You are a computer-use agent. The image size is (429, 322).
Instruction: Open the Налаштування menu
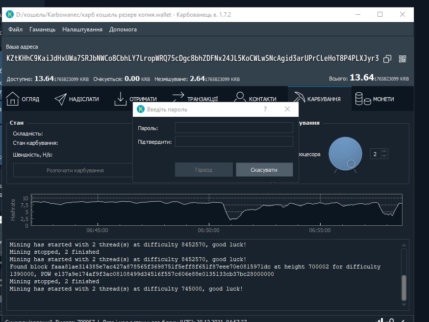click(82, 29)
